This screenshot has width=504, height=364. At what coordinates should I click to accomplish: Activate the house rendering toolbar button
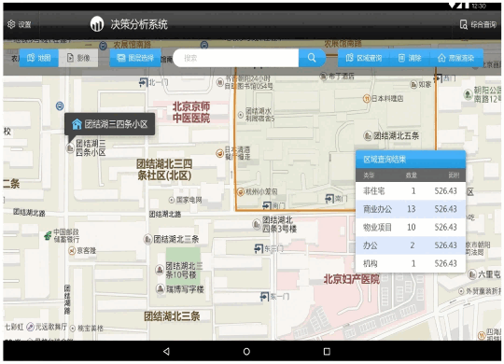click(455, 58)
